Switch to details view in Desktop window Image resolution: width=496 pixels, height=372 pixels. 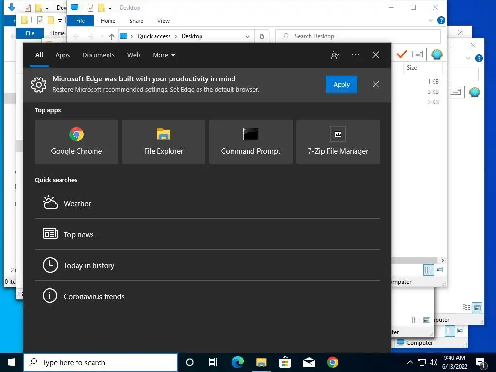coord(429,270)
